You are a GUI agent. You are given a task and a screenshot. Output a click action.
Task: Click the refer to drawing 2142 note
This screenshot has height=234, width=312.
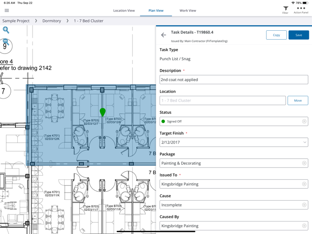click(26, 68)
